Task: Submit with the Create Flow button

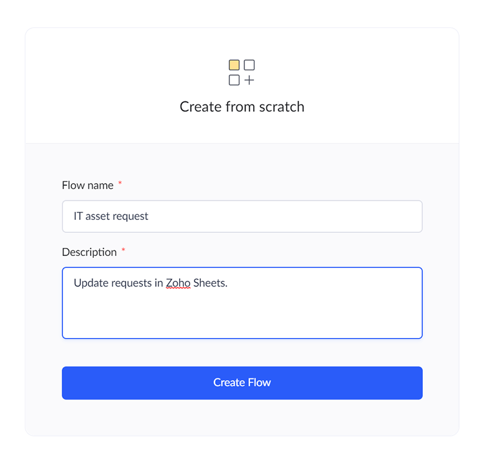Action: point(242,383)
